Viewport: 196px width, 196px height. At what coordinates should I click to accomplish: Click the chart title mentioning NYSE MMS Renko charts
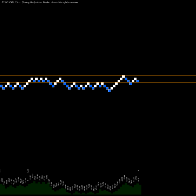(x=40, y=2)
